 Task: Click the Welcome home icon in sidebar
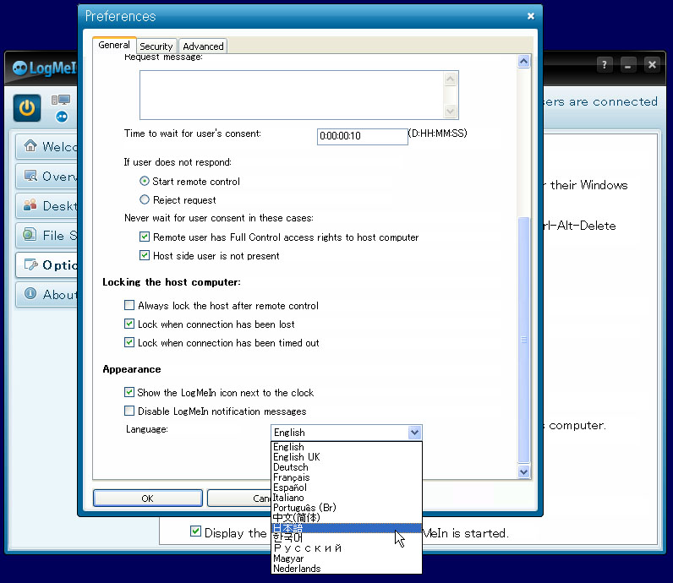point(30,146)
